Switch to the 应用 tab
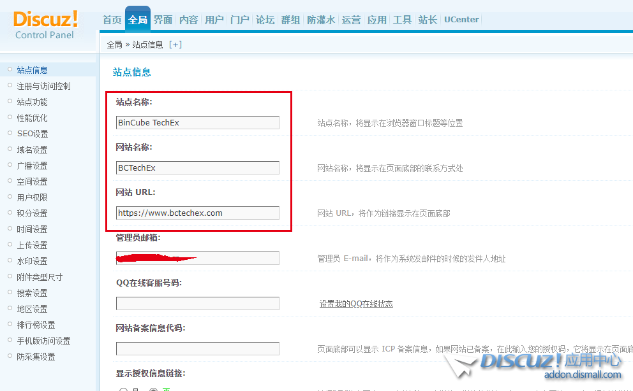 click(x=376, y=20)
